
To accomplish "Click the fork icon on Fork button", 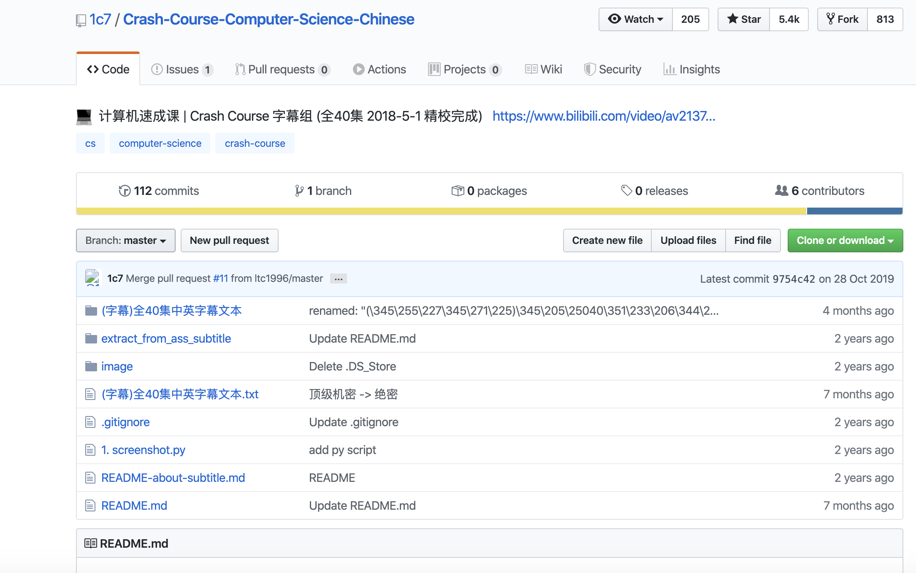I will [830, 19].
